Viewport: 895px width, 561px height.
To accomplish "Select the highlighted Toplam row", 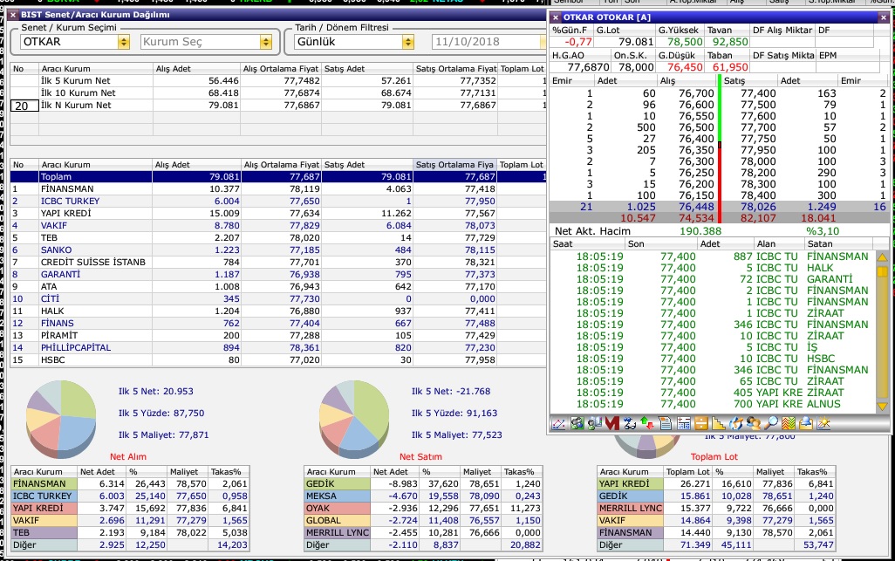I will tap(278, 177).
